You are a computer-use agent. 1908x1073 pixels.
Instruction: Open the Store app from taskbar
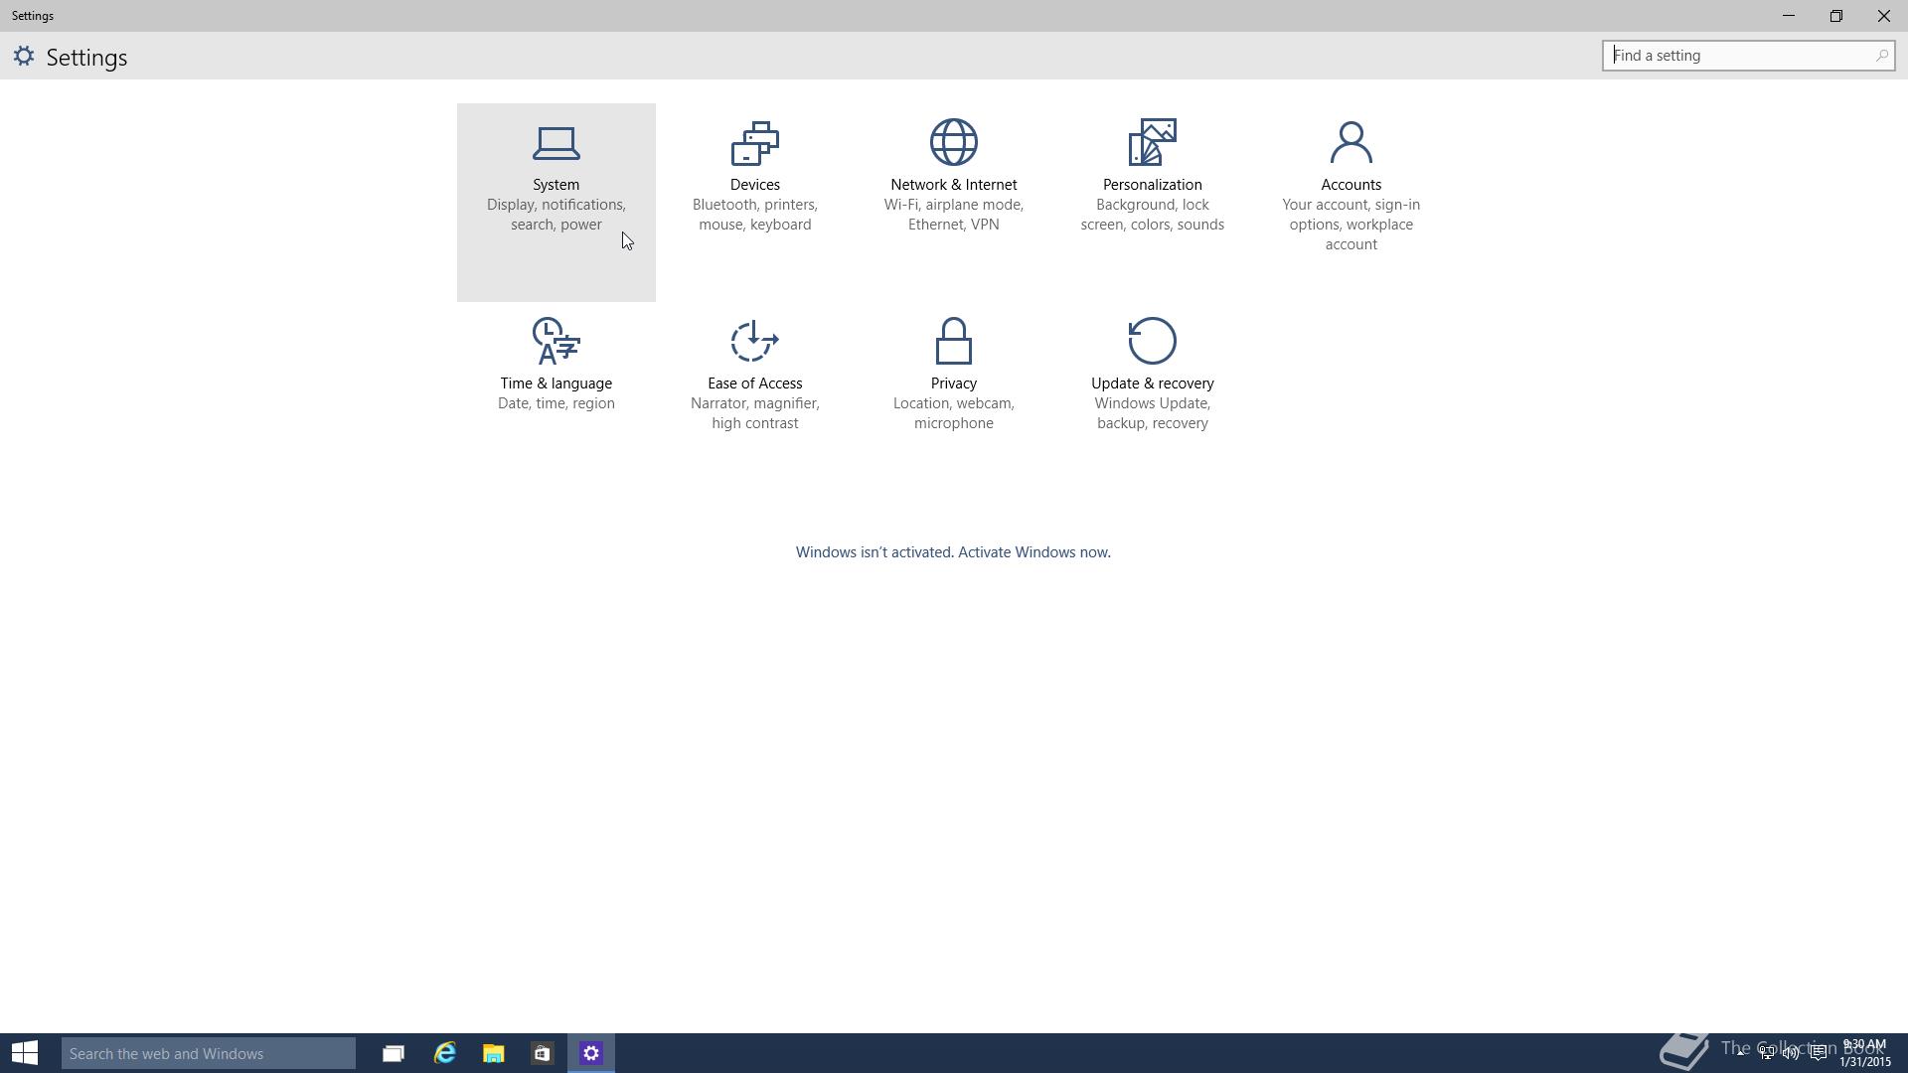pos(542,1053)
